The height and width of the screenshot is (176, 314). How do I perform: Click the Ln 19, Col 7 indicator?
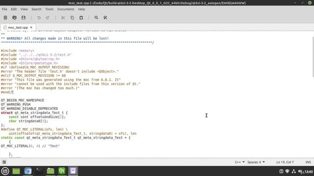(x=285, y=162)
